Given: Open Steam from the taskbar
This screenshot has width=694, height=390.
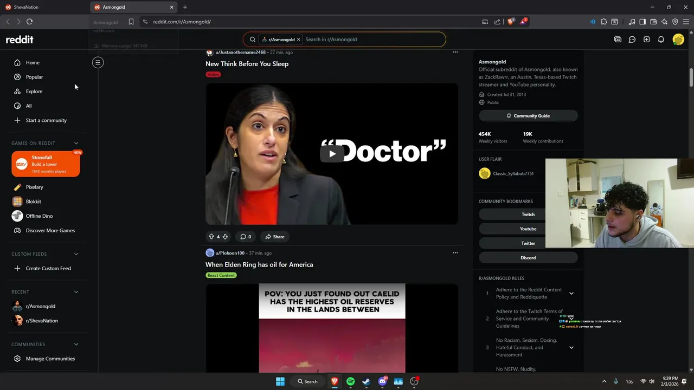Looking at the screenshot, I should pyautogui.click(x=367, y=381).
